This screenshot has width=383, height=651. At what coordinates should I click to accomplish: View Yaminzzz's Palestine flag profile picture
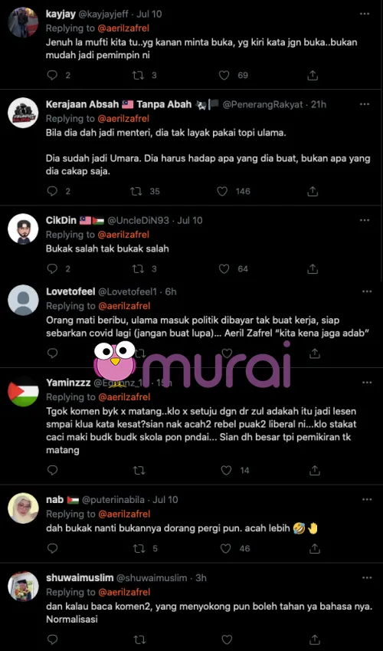click(23, 392)
